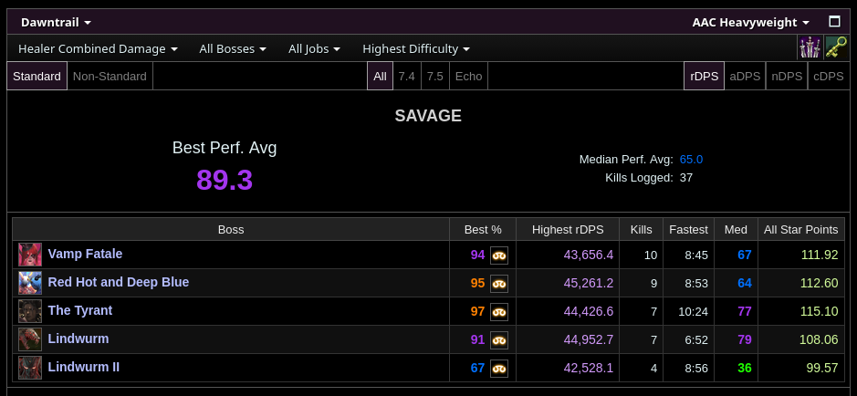
Task: Open the report icon beside Vamp Fatale's 94
Action: click(x=499, y=255)
